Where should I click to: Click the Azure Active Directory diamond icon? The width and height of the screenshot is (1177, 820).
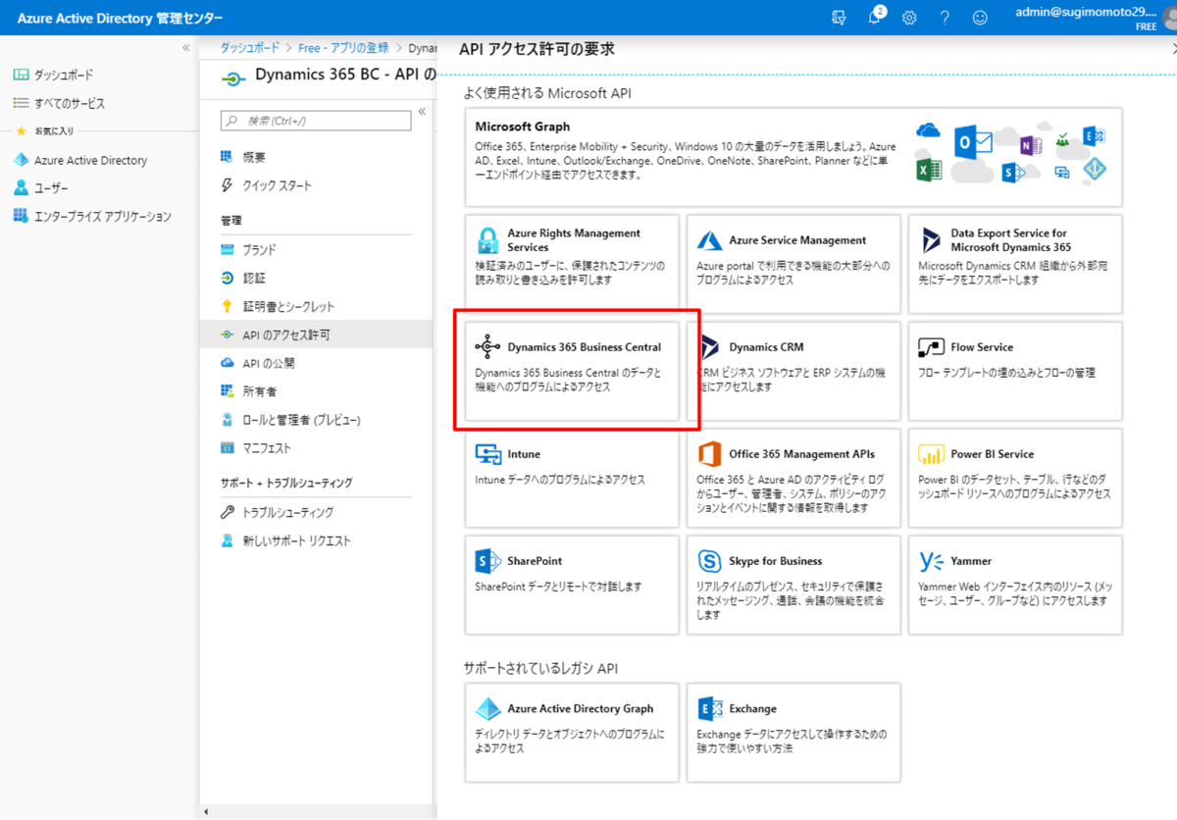tap(21, 160)
